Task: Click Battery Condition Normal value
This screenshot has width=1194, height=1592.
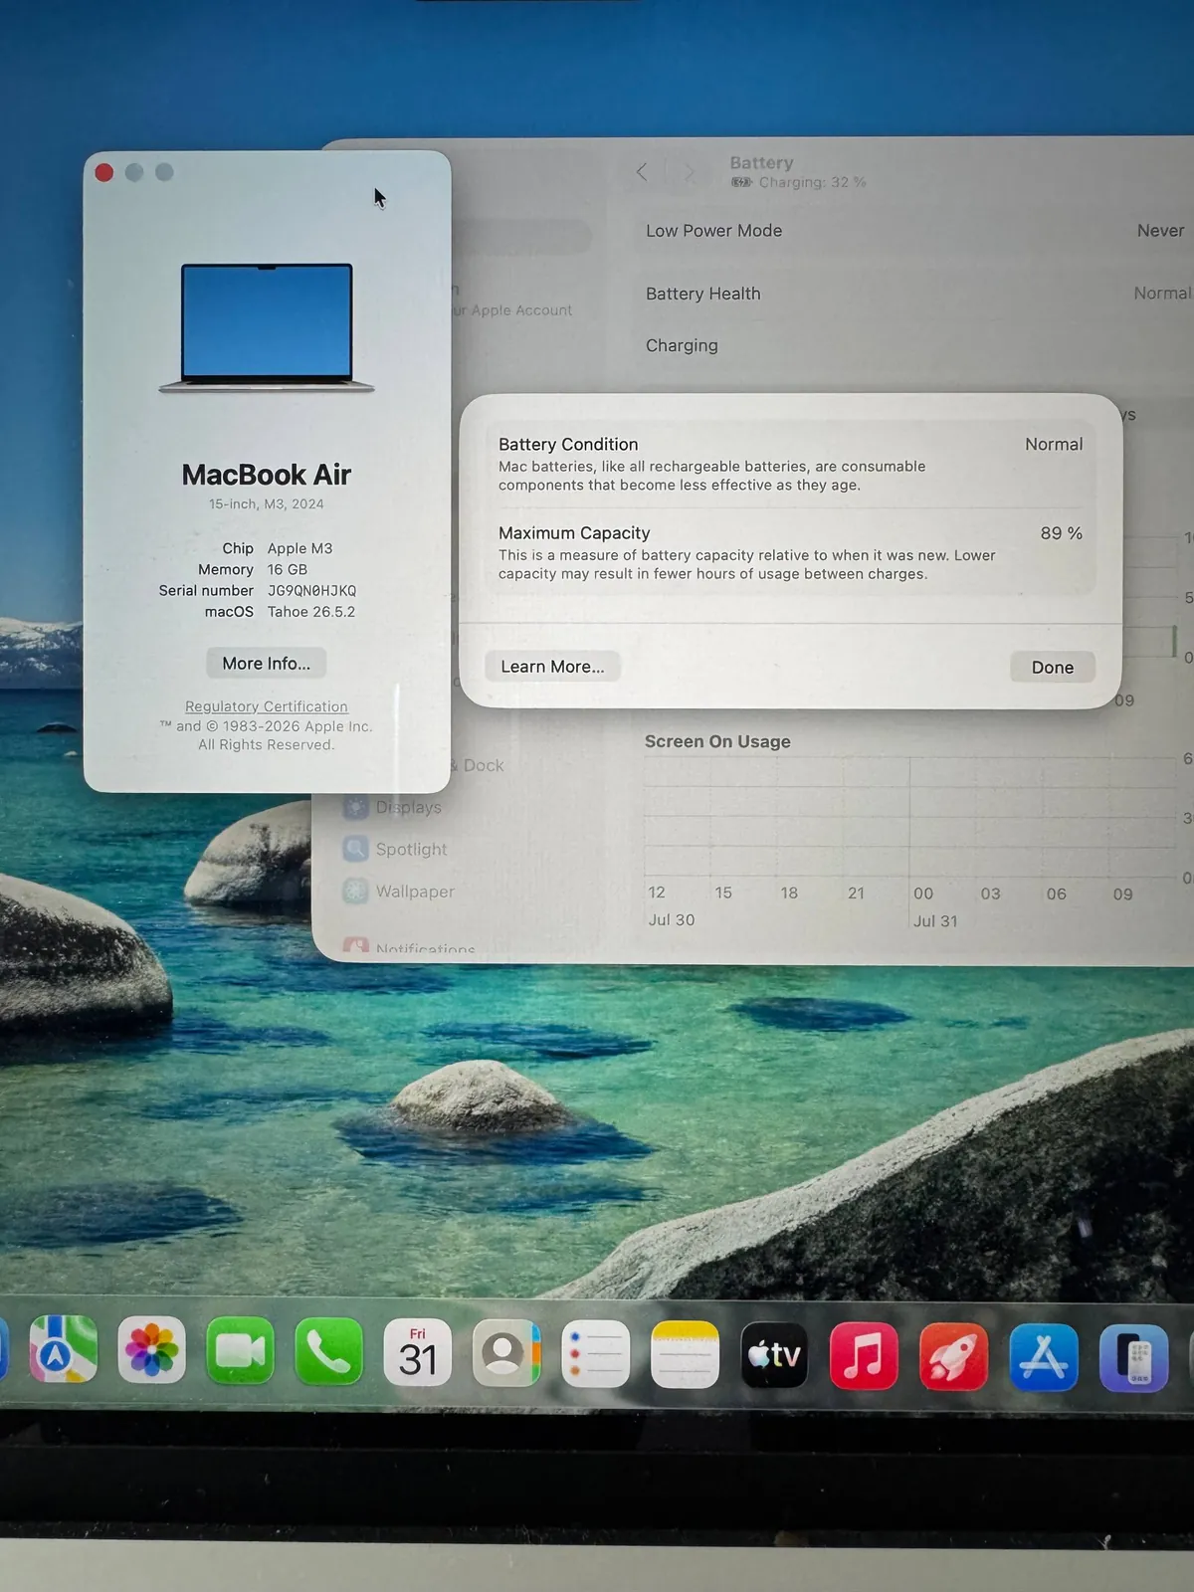Action: (1054, 444)
